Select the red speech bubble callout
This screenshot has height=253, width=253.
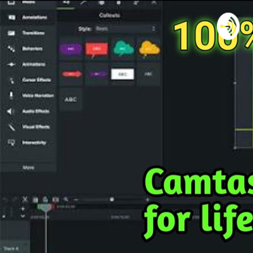click(x=97, y=49)
